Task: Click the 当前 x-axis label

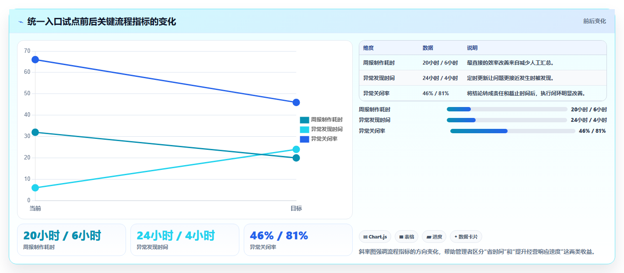Action: click(x=35, y=208)
